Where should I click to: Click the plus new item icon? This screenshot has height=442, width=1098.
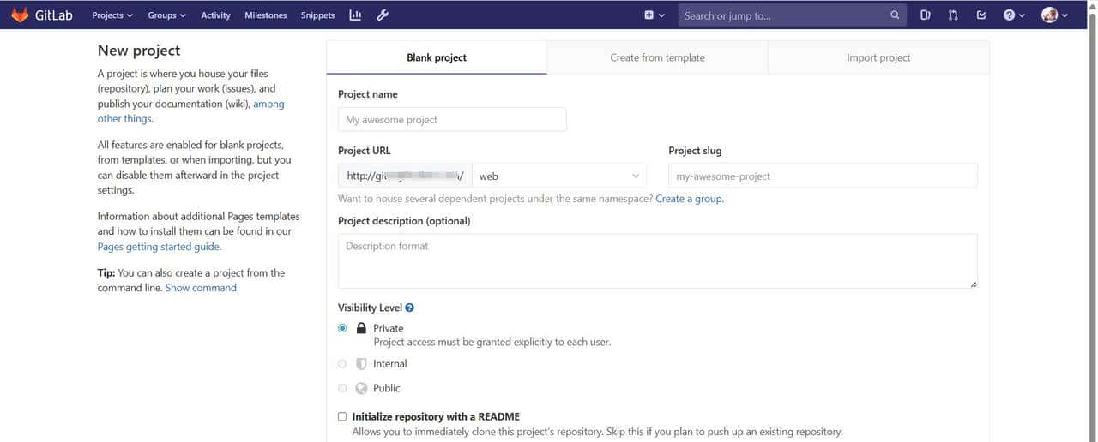pyautogui.click(x=649, y=15)
